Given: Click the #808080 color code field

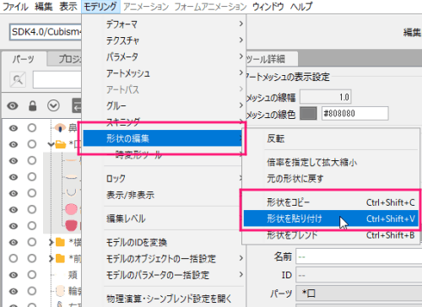Looking at the screenshot, I should [x=354, y=114].
